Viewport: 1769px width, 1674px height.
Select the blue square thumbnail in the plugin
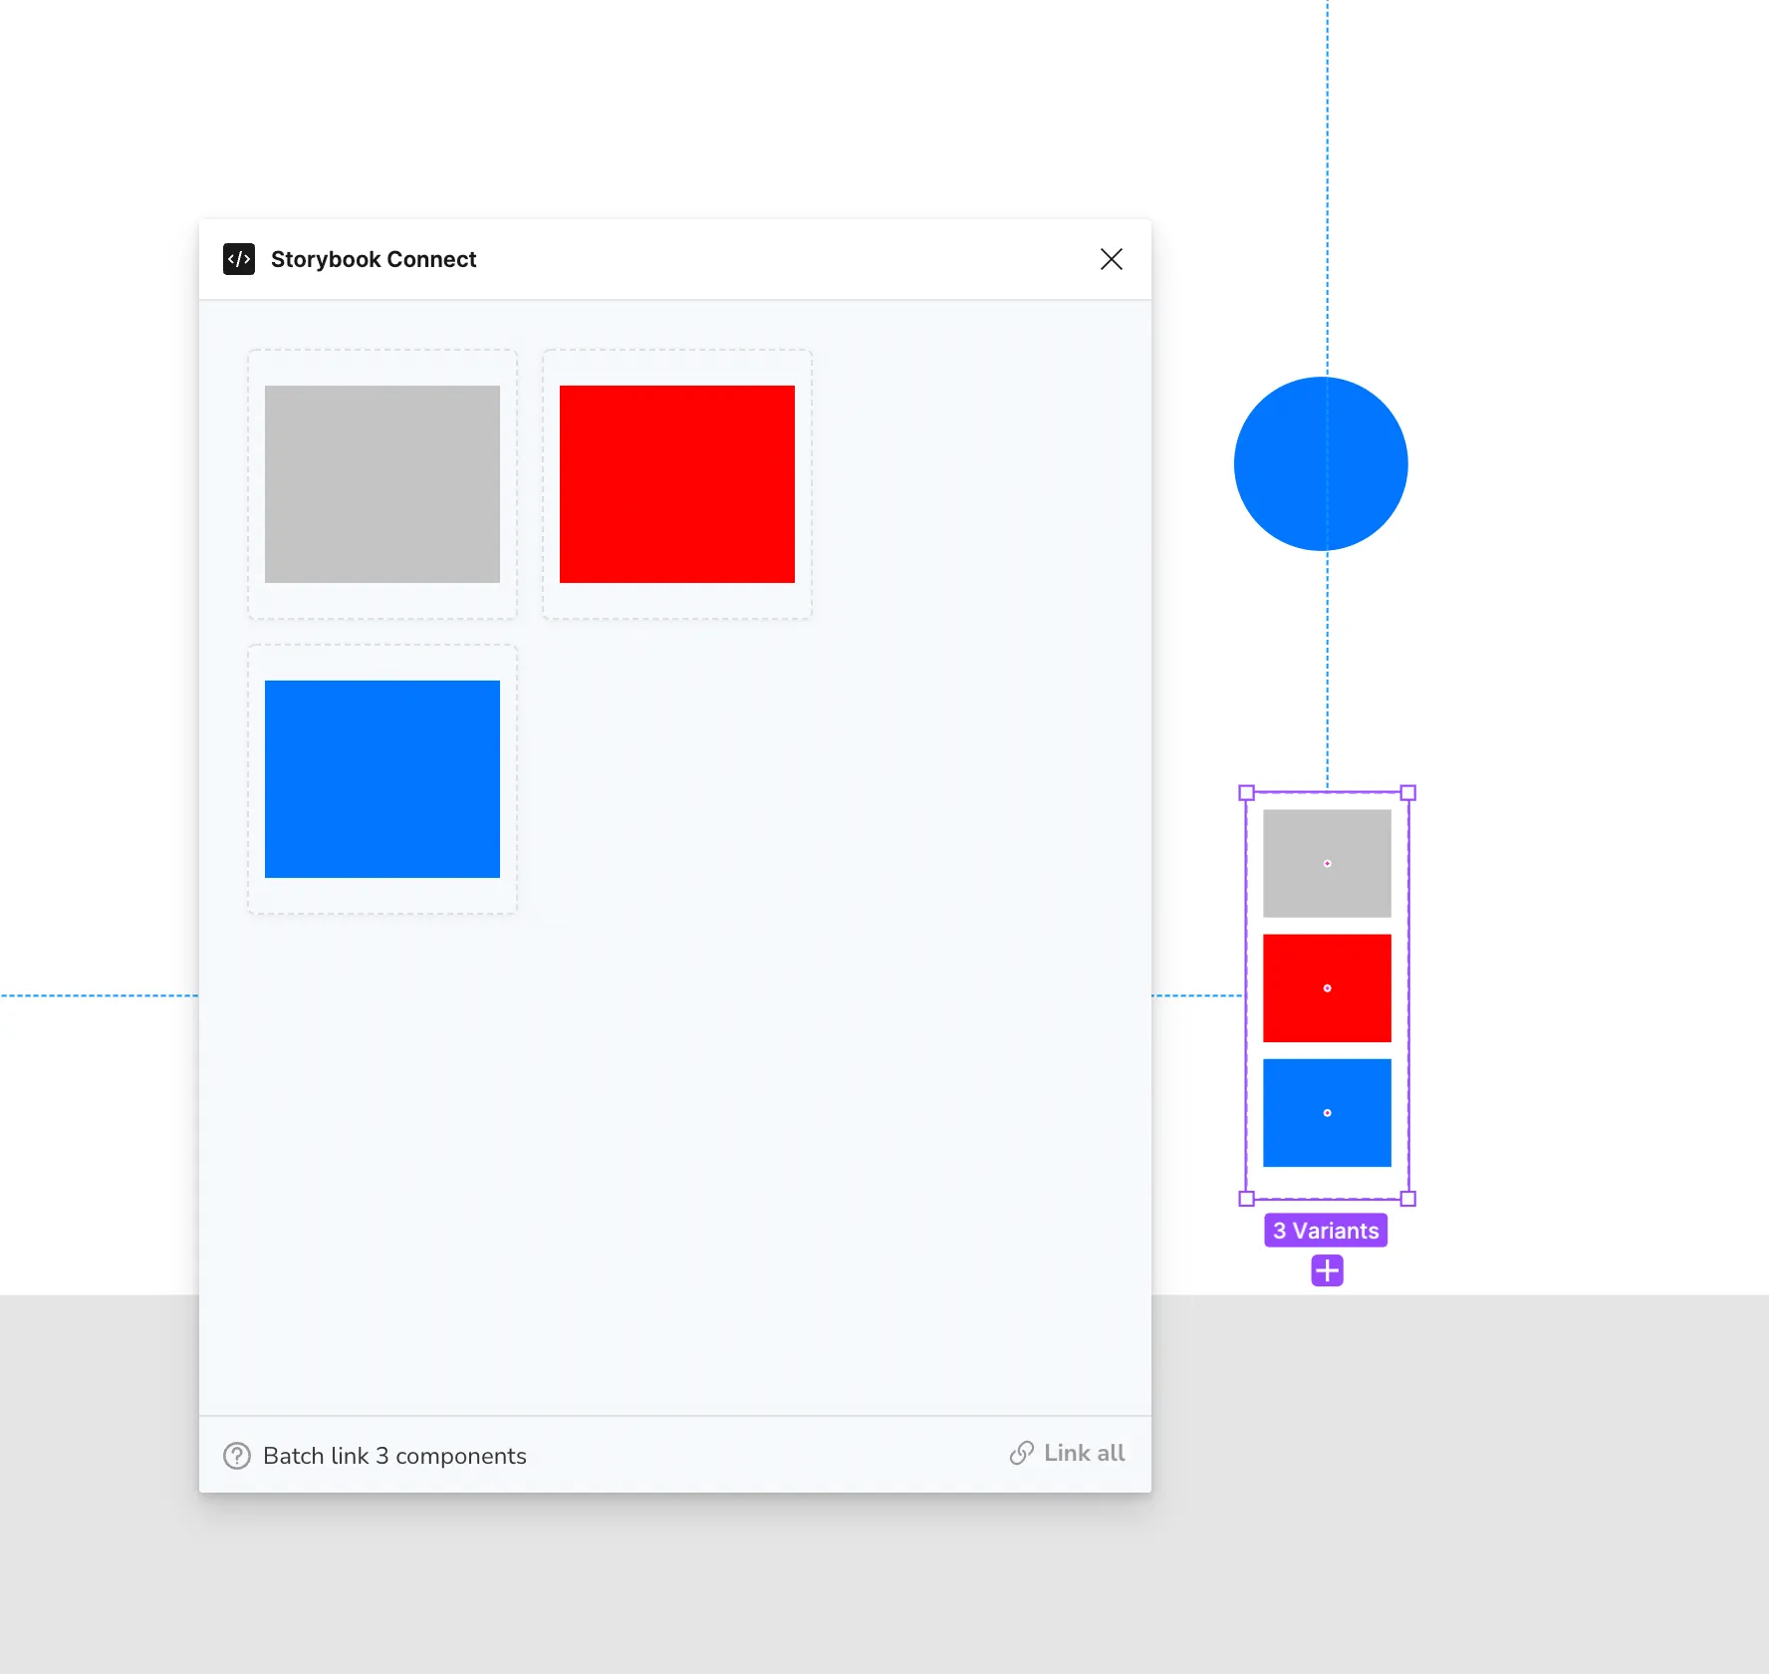(382, 779)
